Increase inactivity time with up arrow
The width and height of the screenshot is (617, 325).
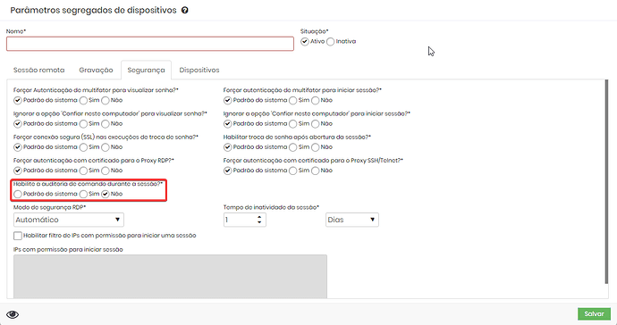[259, 217]
